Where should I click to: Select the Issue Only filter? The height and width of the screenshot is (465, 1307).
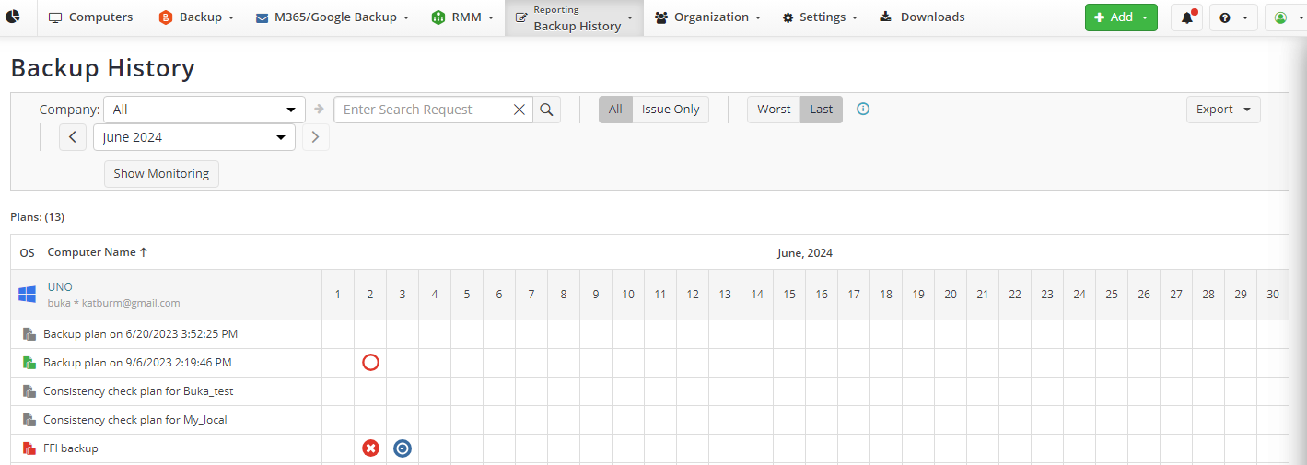coord(671,110)
